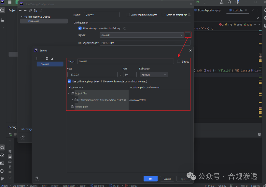Add new configuration in Run/Debug dialog

point(20,10)
